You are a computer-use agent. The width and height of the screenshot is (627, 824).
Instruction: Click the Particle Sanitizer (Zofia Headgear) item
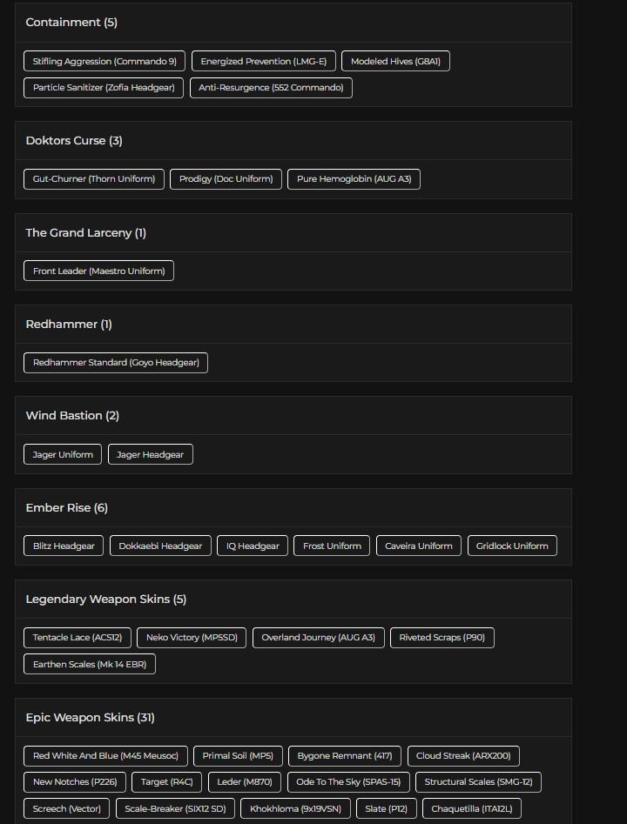tap(104, 88)
